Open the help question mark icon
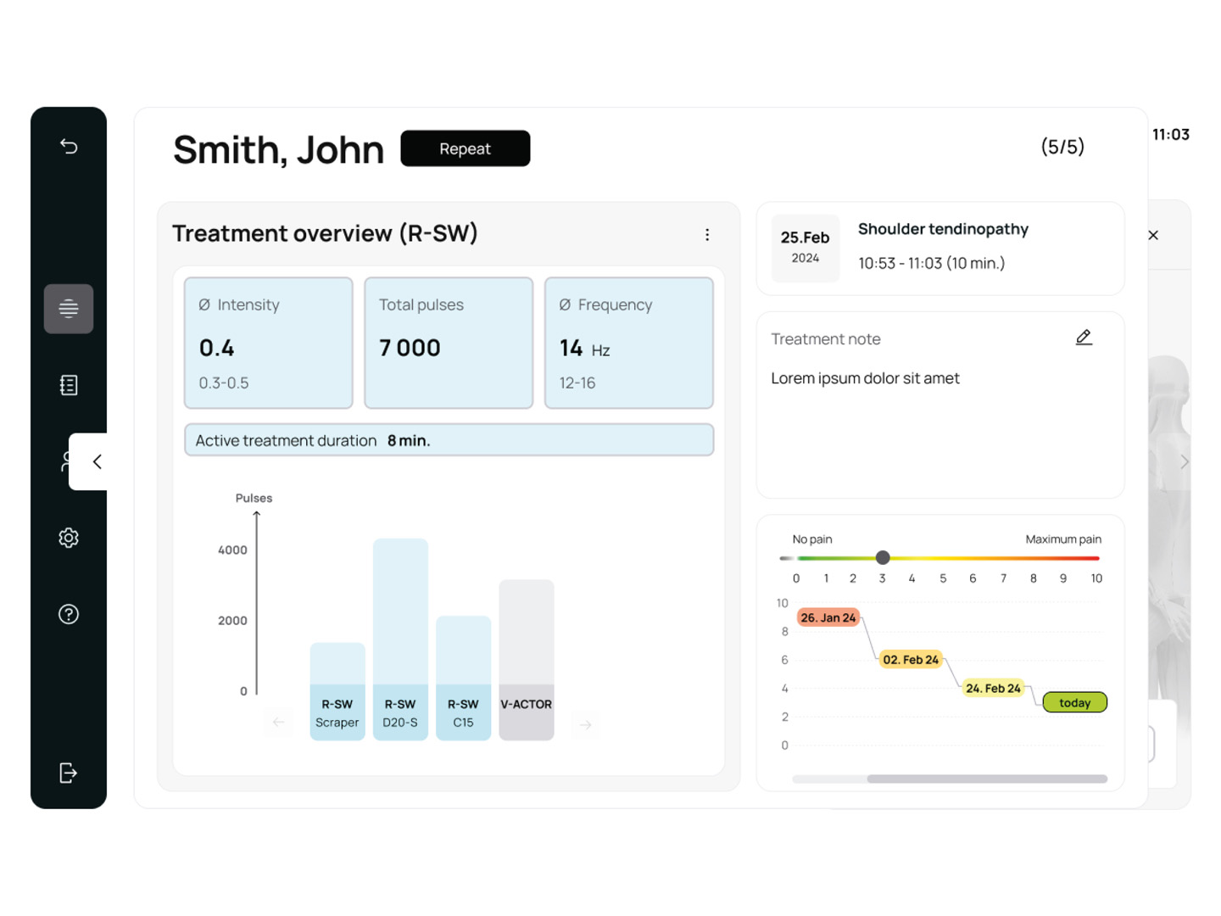 click(x=69, y=614)
